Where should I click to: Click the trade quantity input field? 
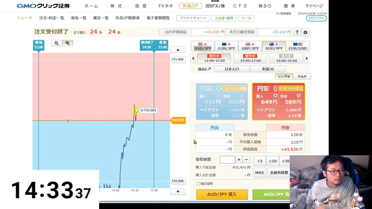227,160
